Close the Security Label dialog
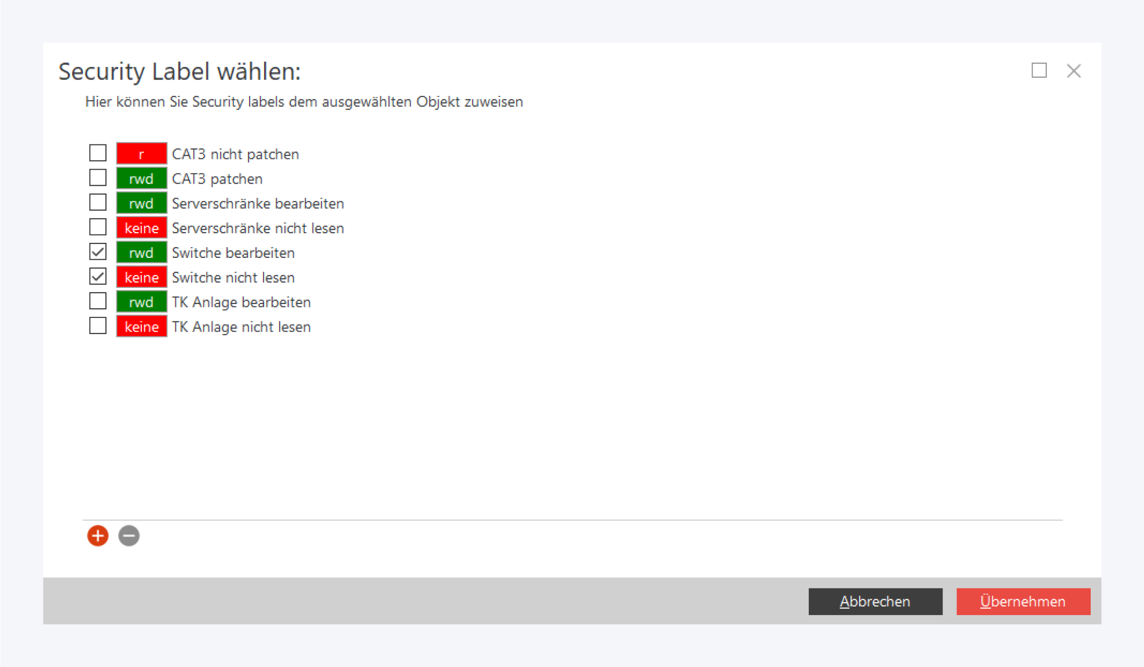Image resolution: width=1144 pixels, height=667 pixels. [1074, 71]
